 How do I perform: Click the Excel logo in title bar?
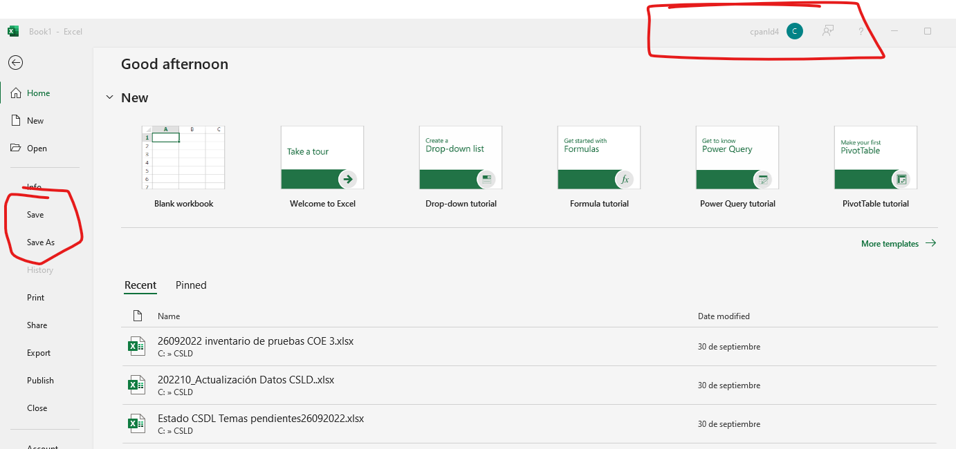13,31
